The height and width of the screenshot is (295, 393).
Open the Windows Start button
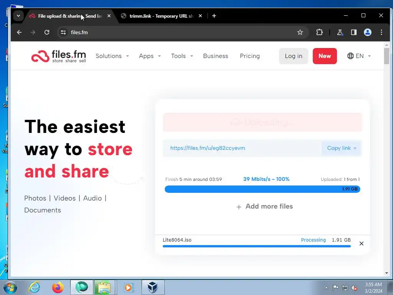10,287
